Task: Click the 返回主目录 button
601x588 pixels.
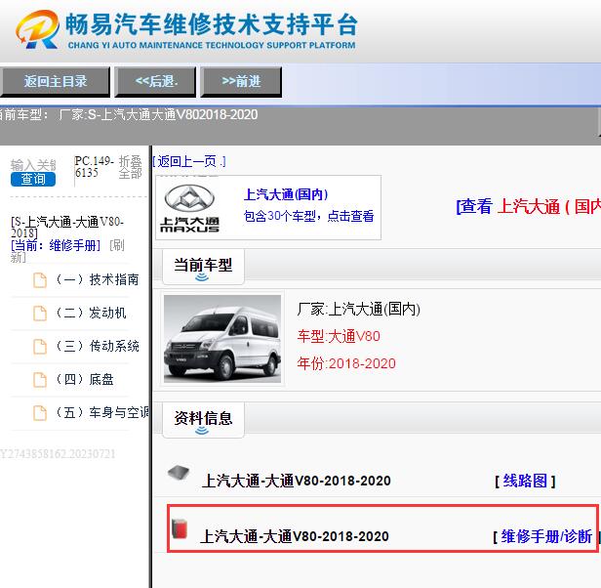Action: [x=55, y=81]
